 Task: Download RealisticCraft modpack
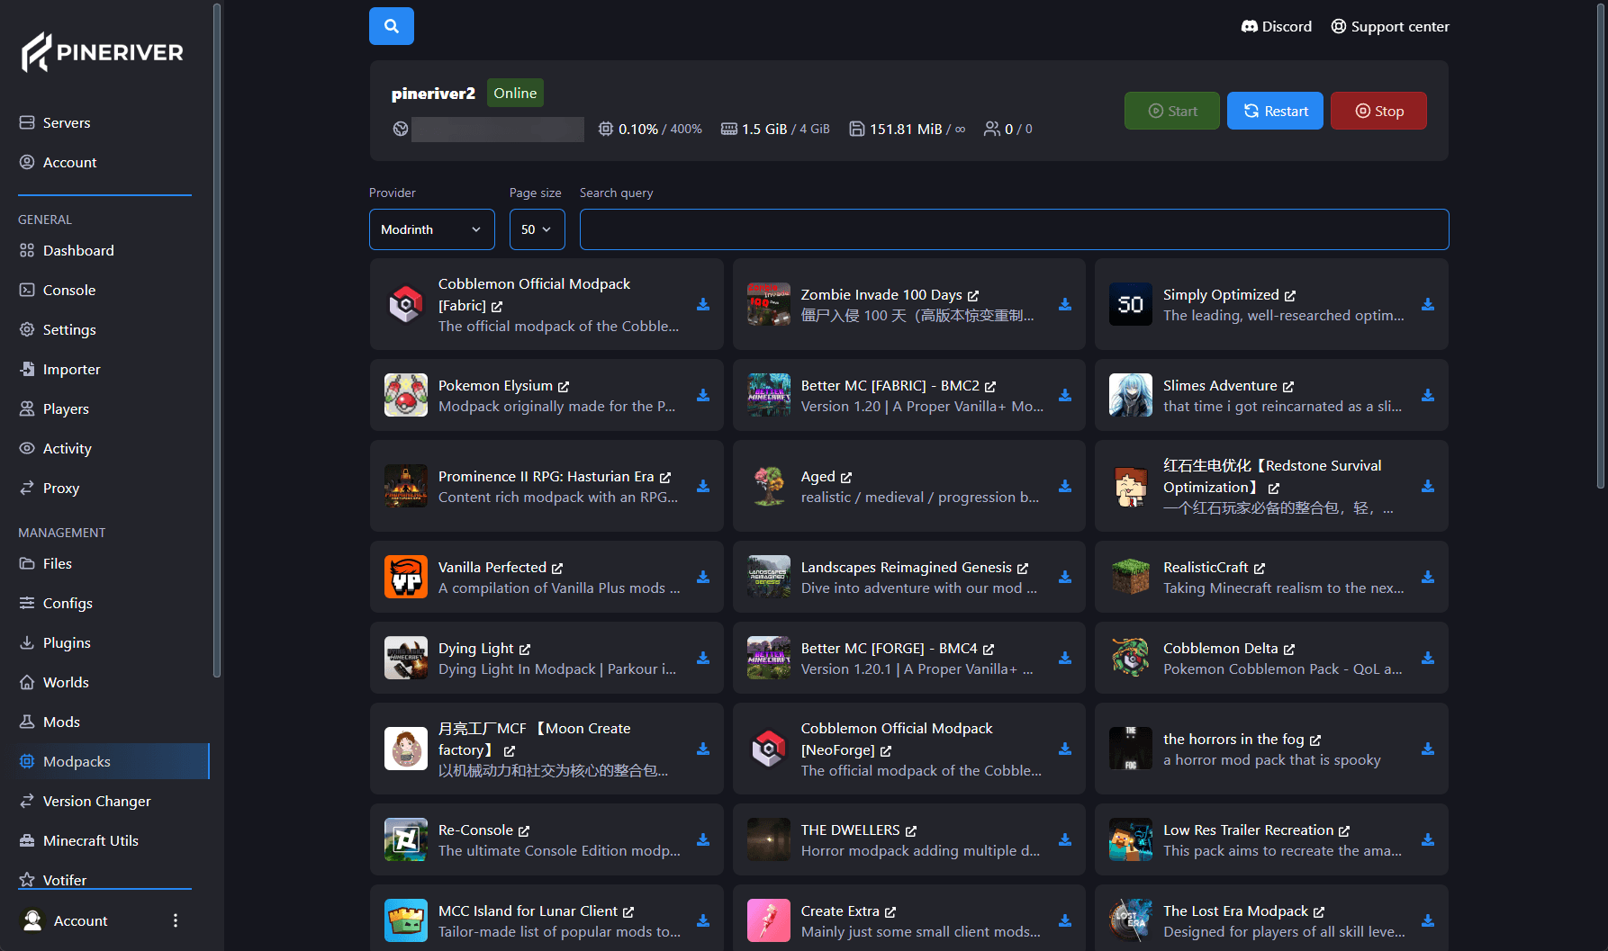pyautogui.click(x=1428, y=578)
